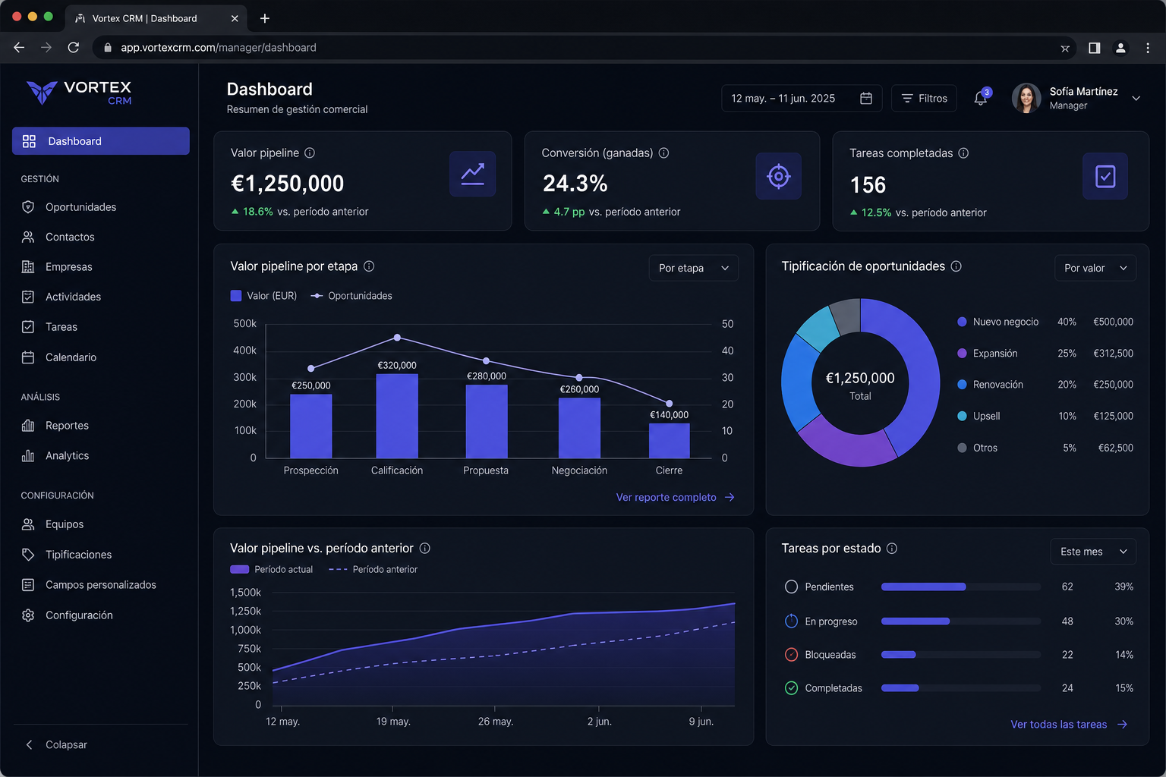The width and height of the screenshot is (1166, 777).
Task: Click the Configuración gear icon
Action: (x=28, y=615)
